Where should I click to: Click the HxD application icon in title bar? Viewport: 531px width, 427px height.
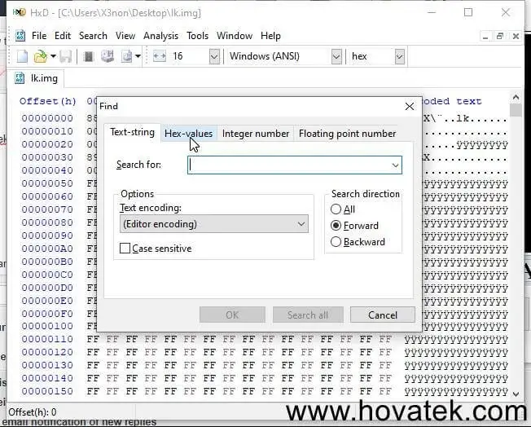[x=19, y=12]
